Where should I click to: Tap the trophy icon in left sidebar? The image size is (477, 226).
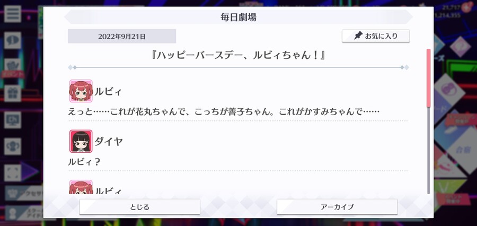[13, 146]
